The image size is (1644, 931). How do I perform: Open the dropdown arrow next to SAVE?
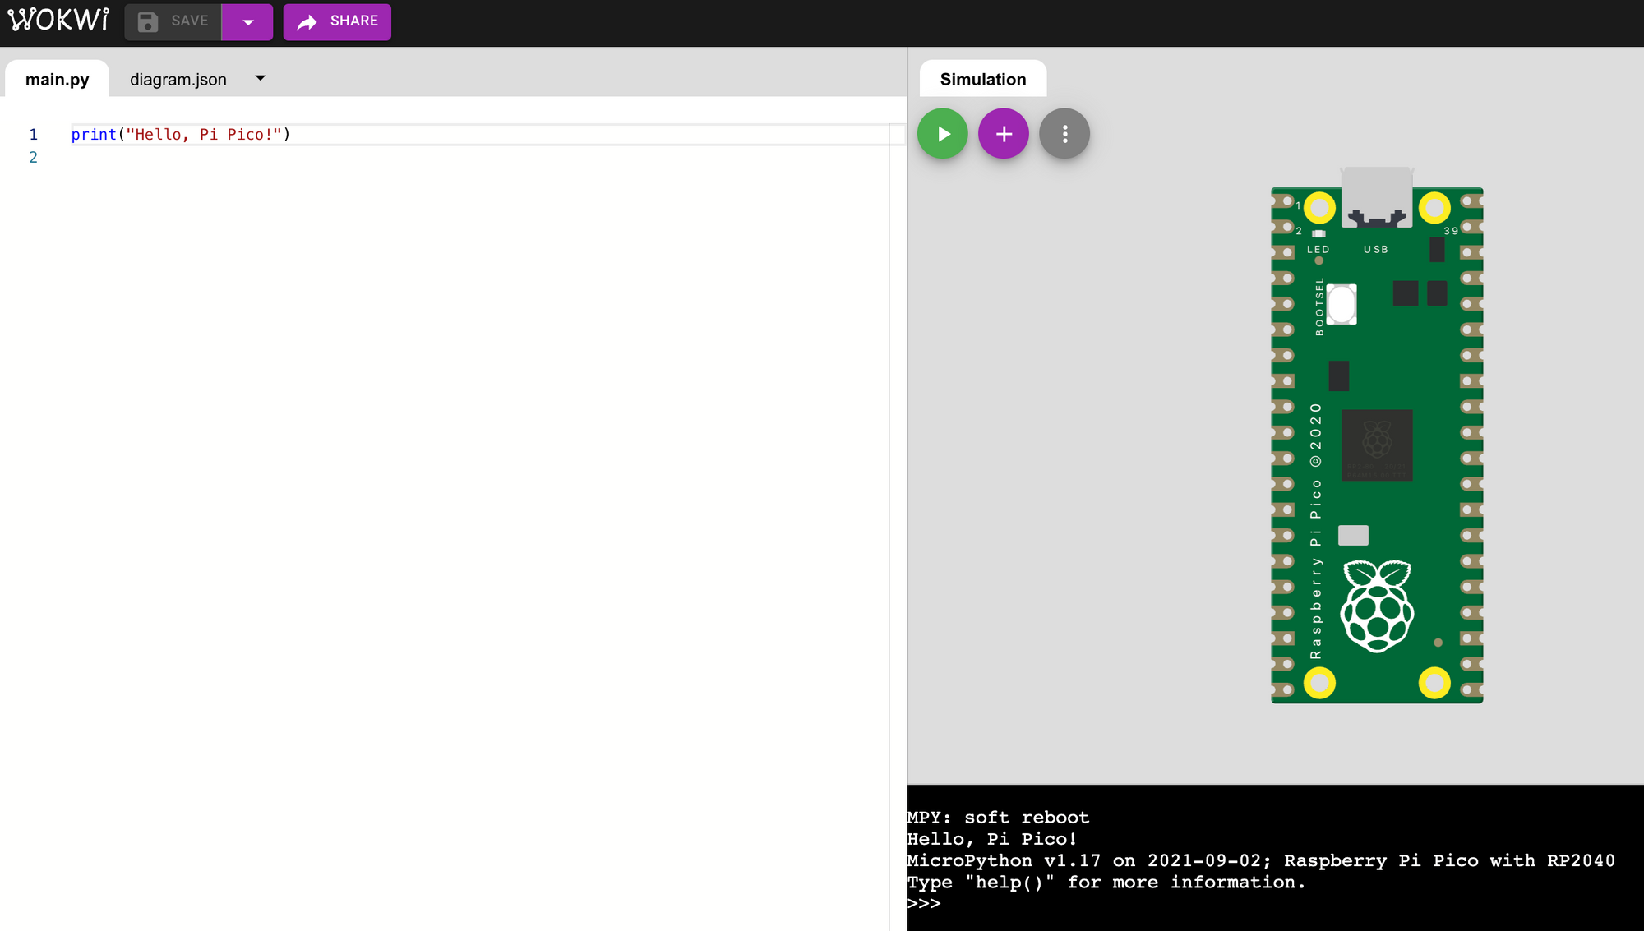click(x=247, y=21)
